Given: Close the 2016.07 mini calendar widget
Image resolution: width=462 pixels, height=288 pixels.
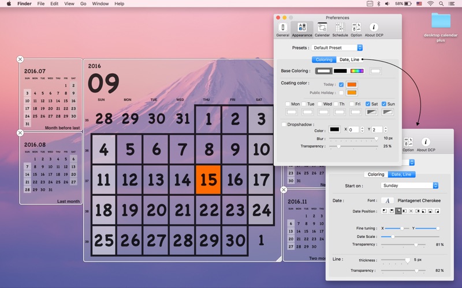Looking at the screenshot, I should (x=20, y=59).
